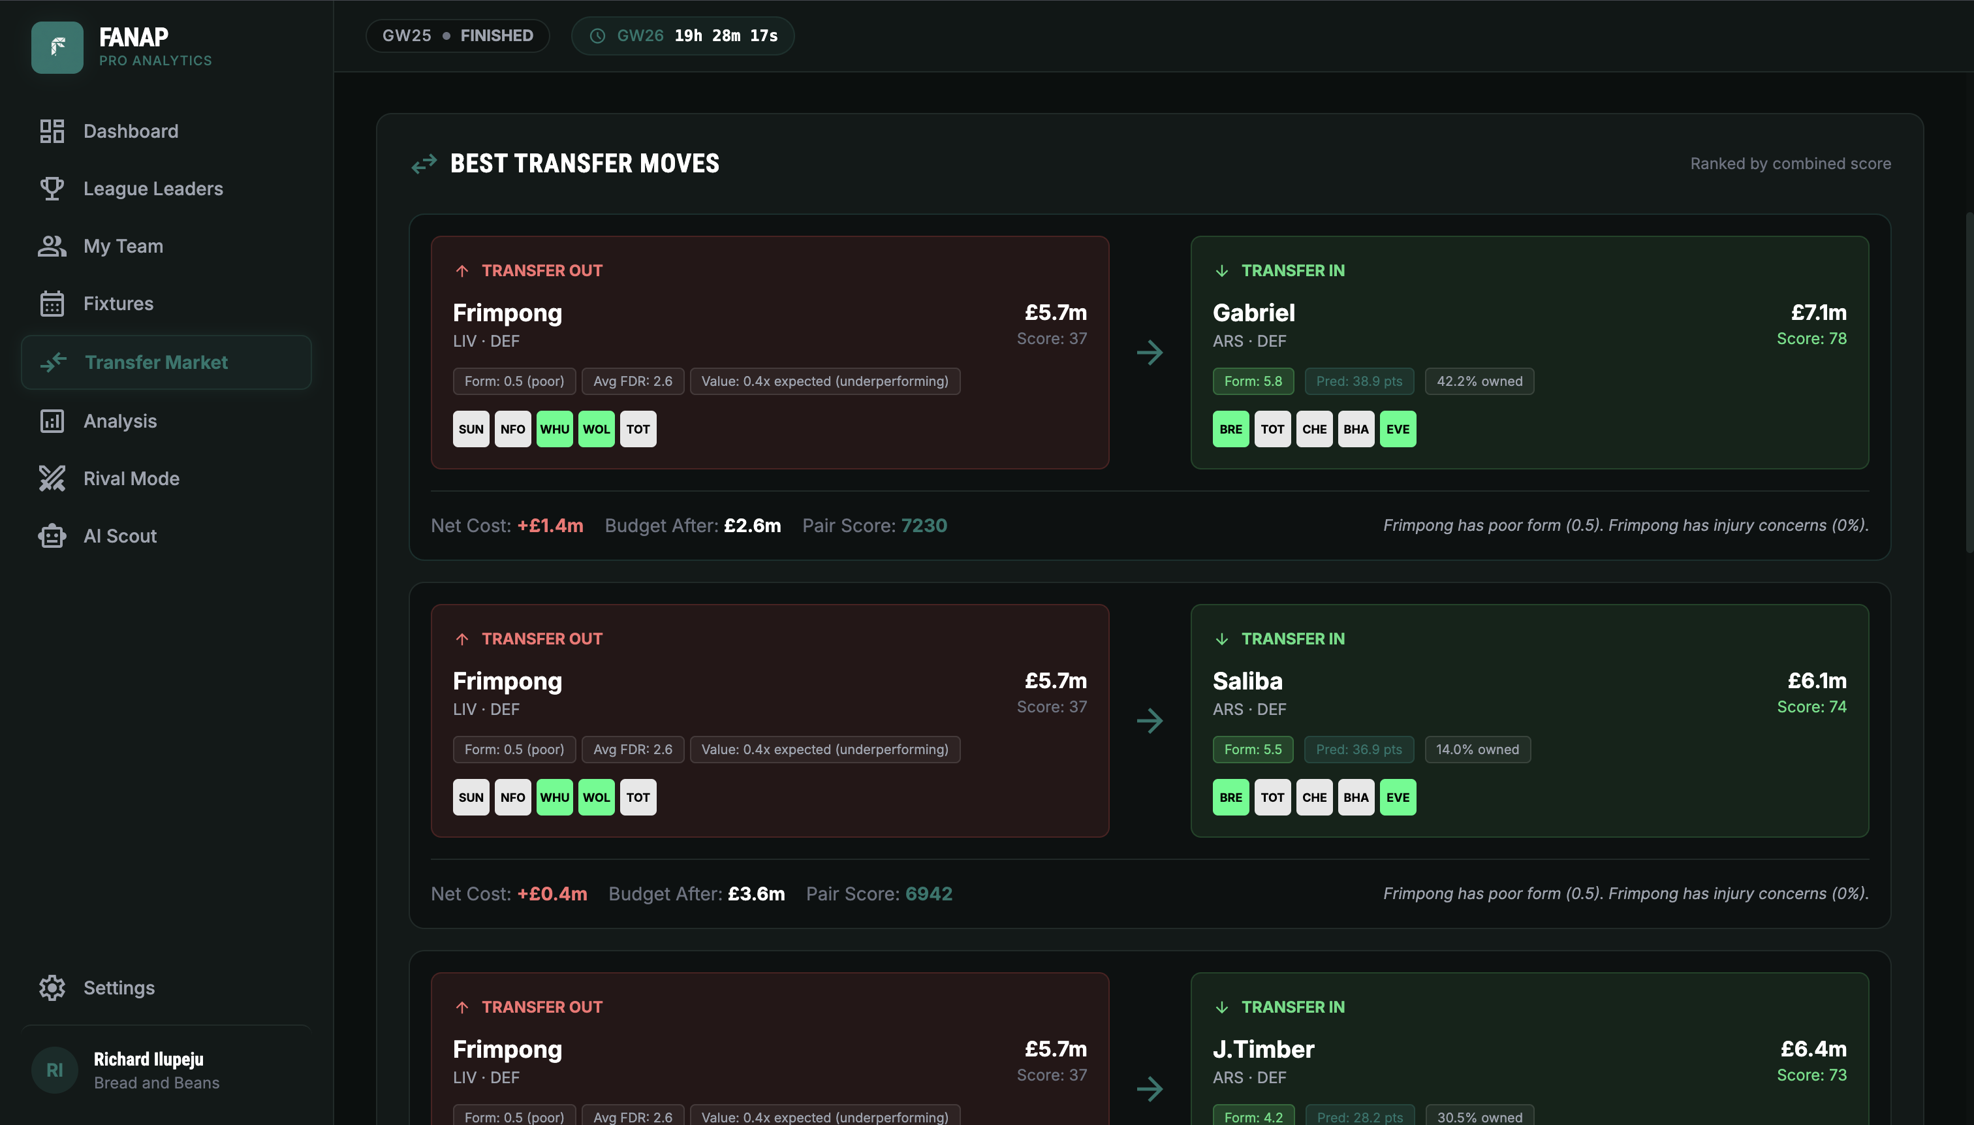Image resolution: width=1974 pixels, height=1125 pixels.
Task: Click Net Cost +£1.4m value
Action: [550, 526]
